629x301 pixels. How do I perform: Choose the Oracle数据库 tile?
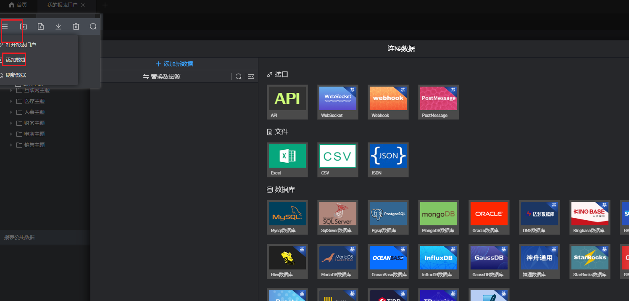coord(489,217)
